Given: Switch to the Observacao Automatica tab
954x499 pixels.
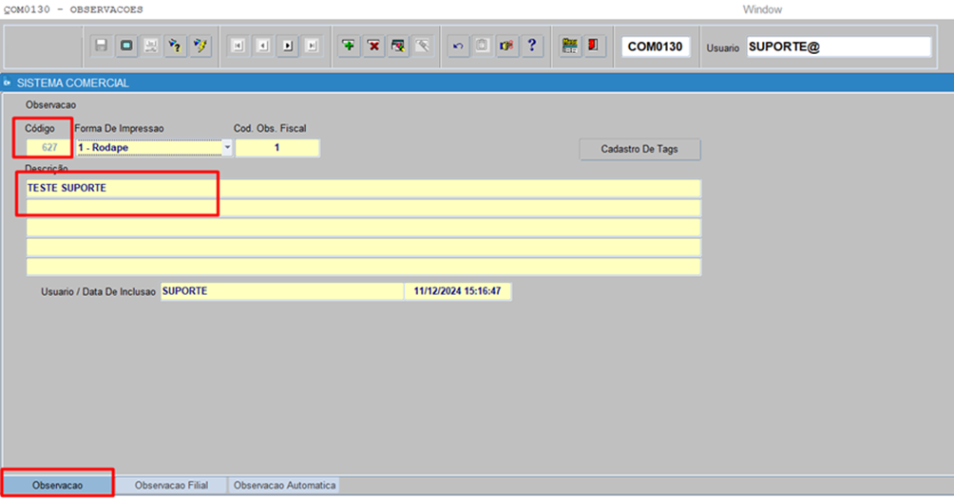Looking at the screenshot, I should point(284,485).
